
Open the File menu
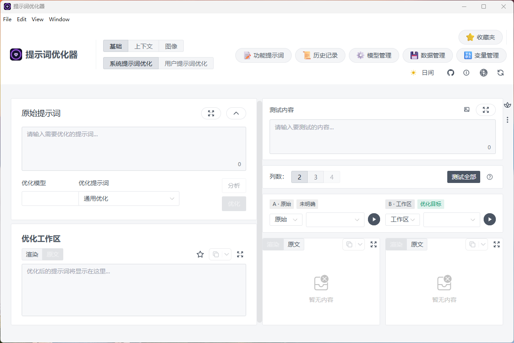point(7,19)
